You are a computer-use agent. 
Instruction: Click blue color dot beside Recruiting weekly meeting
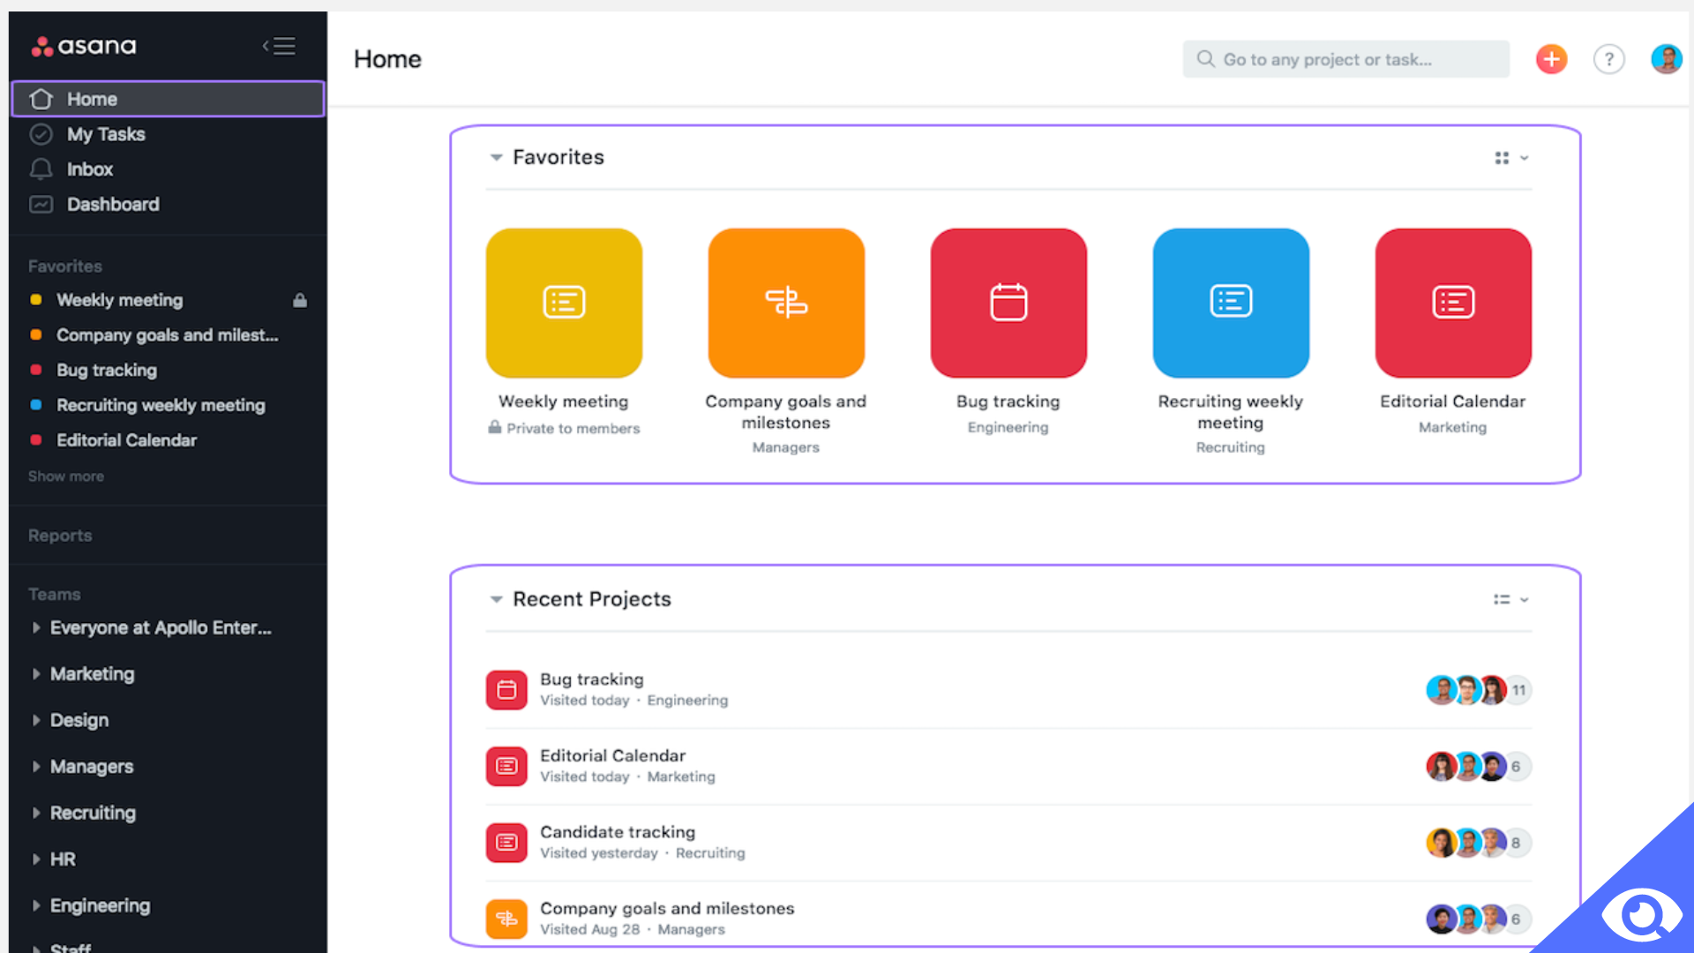click(36, 405)
